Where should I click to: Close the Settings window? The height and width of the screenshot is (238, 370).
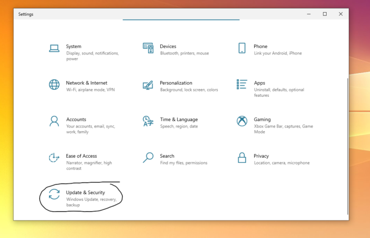click(x=340, y=14)
